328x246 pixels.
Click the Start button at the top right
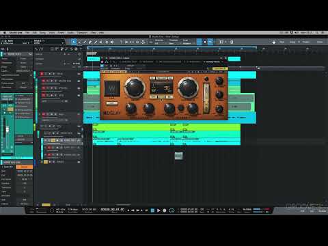[x=282, y=42]
